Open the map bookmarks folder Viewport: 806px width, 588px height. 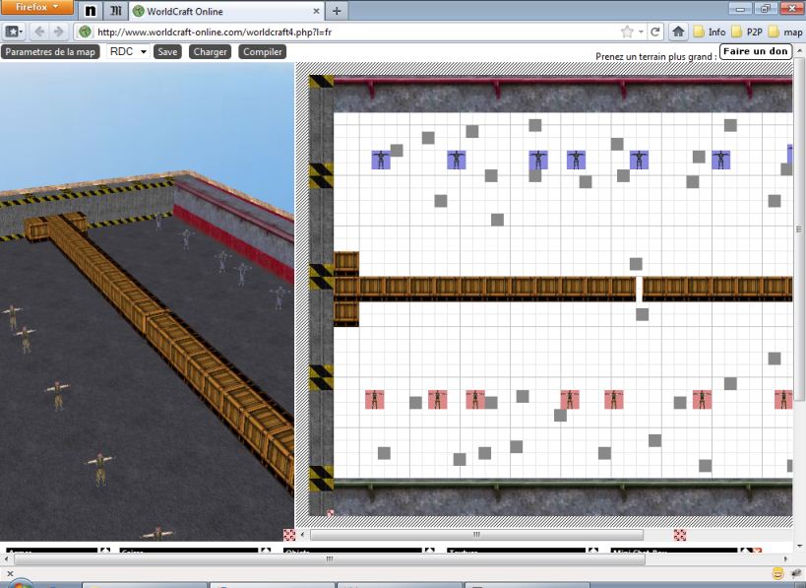785,32
